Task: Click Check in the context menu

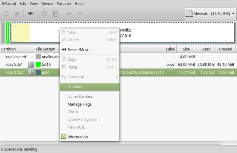Action: (x=90, y=112)
